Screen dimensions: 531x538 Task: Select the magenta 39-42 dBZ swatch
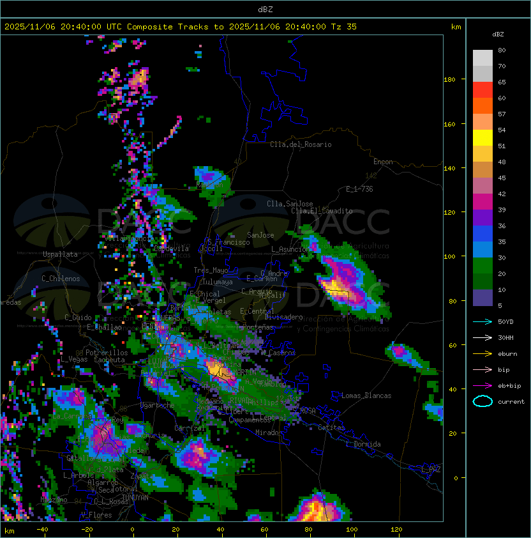coord(482,202)
